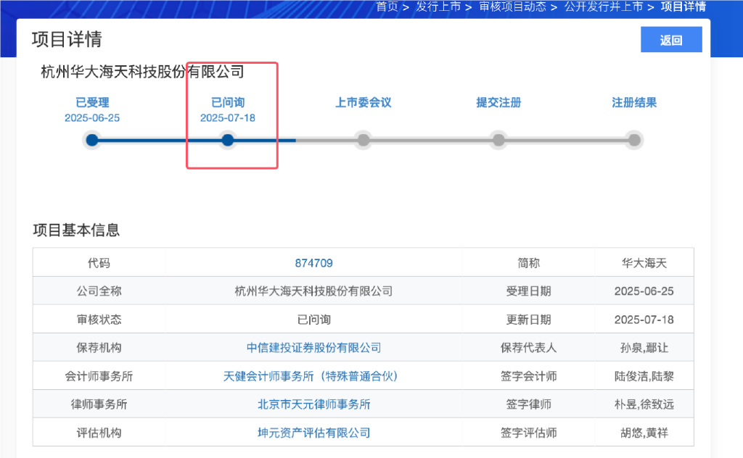This screenshot has width=743, height=458.
Task: Open 天健会计师事务所（特殊普通合伙）link
Action: (311, 376)
